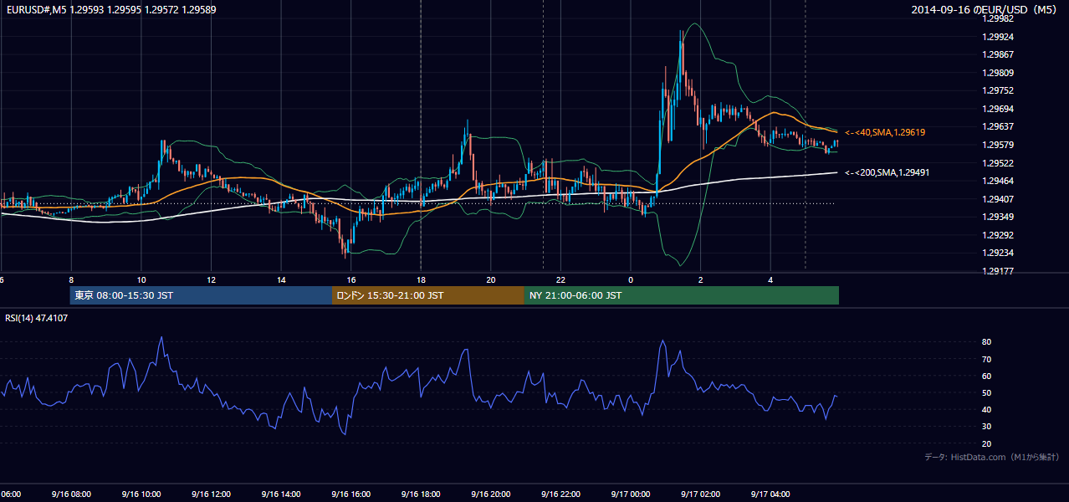This screenshot has width=1069, height=502.
Task: Click price axis label 1.29867
Action: coord(996,54)
